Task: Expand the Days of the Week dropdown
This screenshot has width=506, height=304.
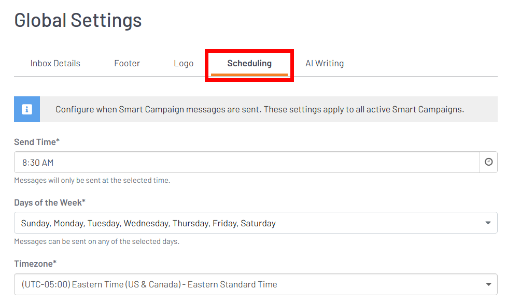Action: click(x=488, y=223)
